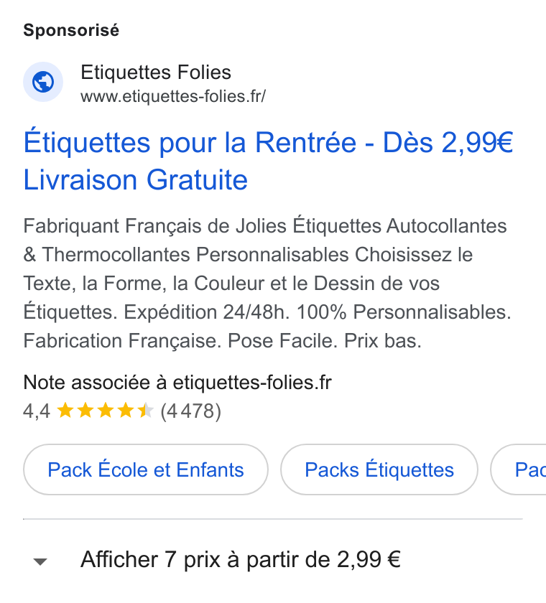This screenshot has width=546, height=603.
Task: Click the 'Sponsorisé' label
Action: pyautogui.click(x=71, y=30)
